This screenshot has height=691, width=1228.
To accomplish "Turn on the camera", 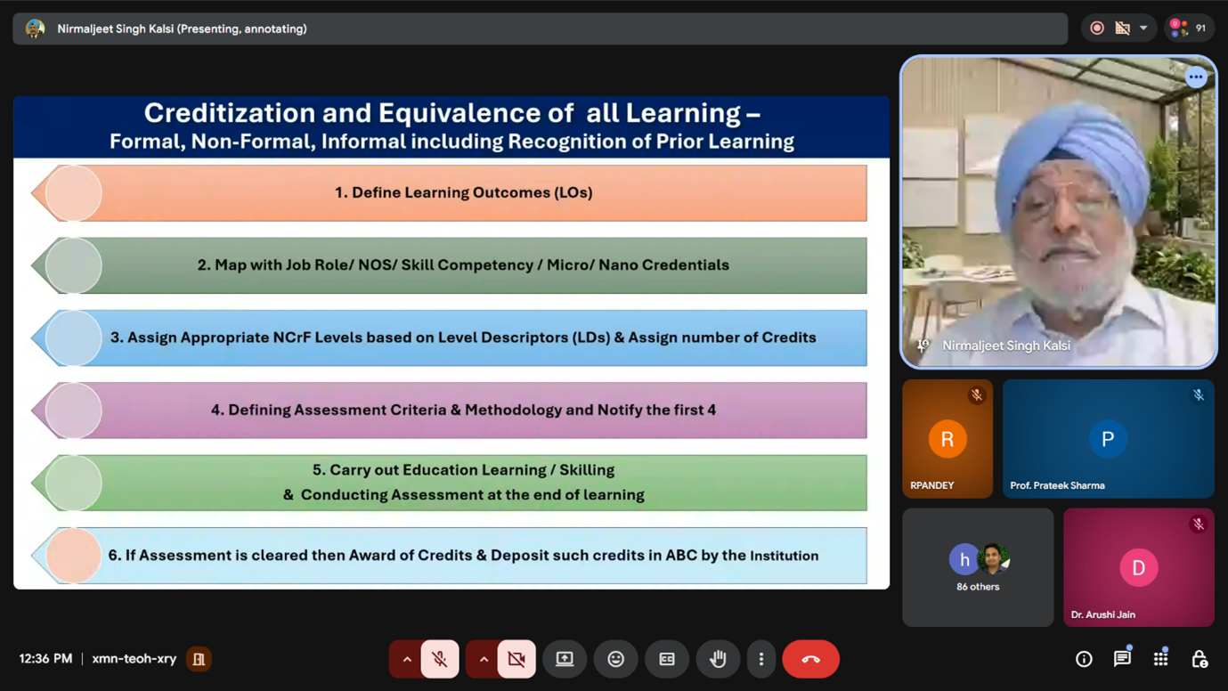I will [x=516, y=659].
